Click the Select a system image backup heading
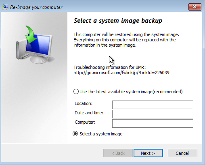This screenshot has width=205, height=165. 118,21
